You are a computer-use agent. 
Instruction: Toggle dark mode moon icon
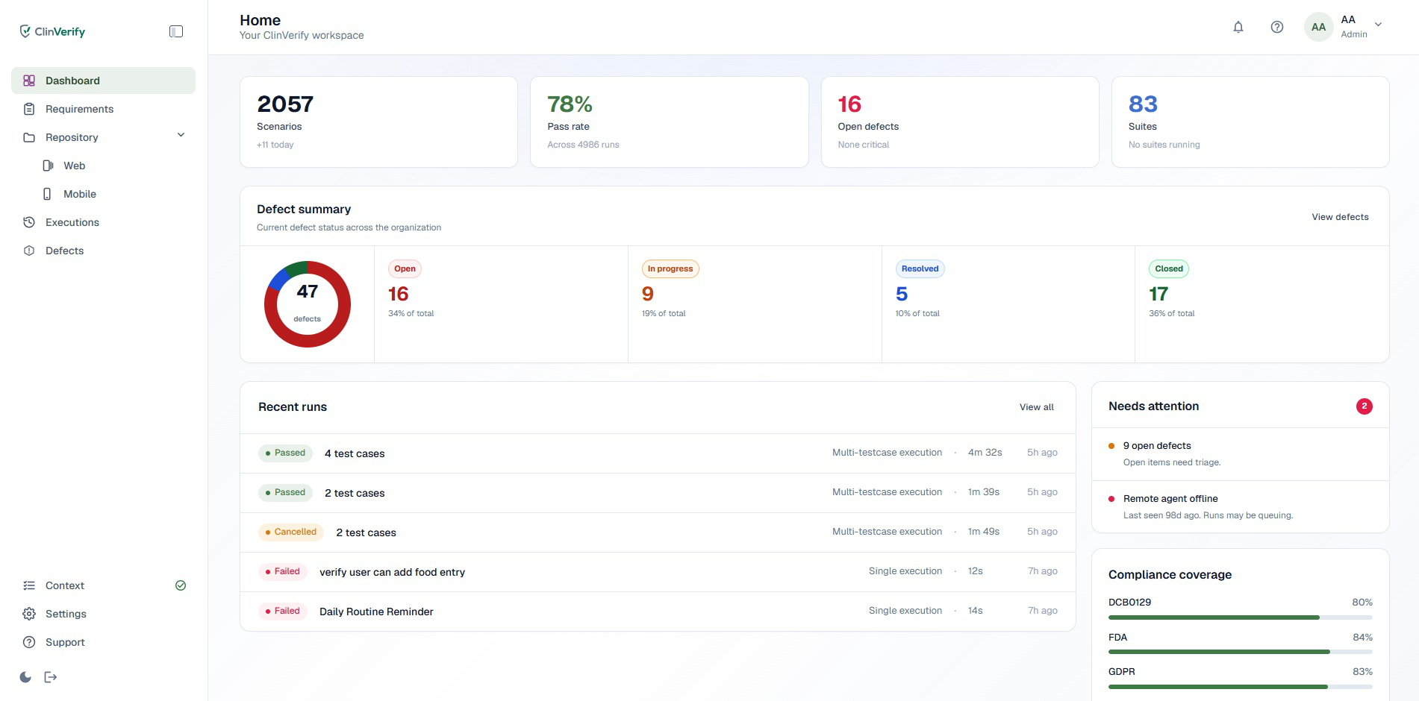point(25,677)
